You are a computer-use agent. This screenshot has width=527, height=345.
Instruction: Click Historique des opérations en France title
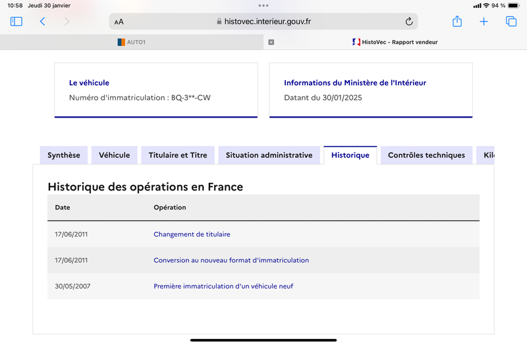(145, 187)
